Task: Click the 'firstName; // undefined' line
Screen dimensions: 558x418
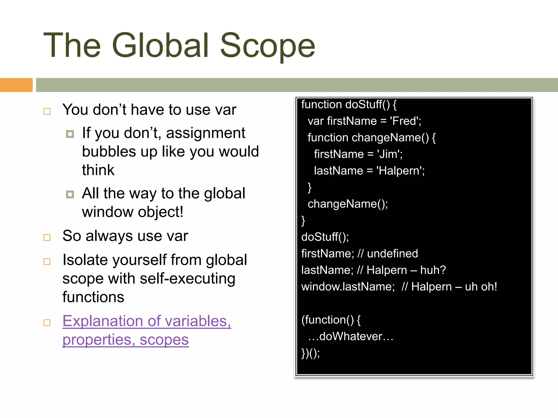Action: pyautogui.click(x=359, y=254)
